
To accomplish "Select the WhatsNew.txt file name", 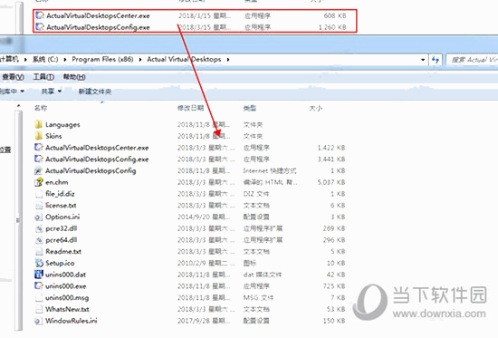I will pyautogui.click(x=67, y=309).
